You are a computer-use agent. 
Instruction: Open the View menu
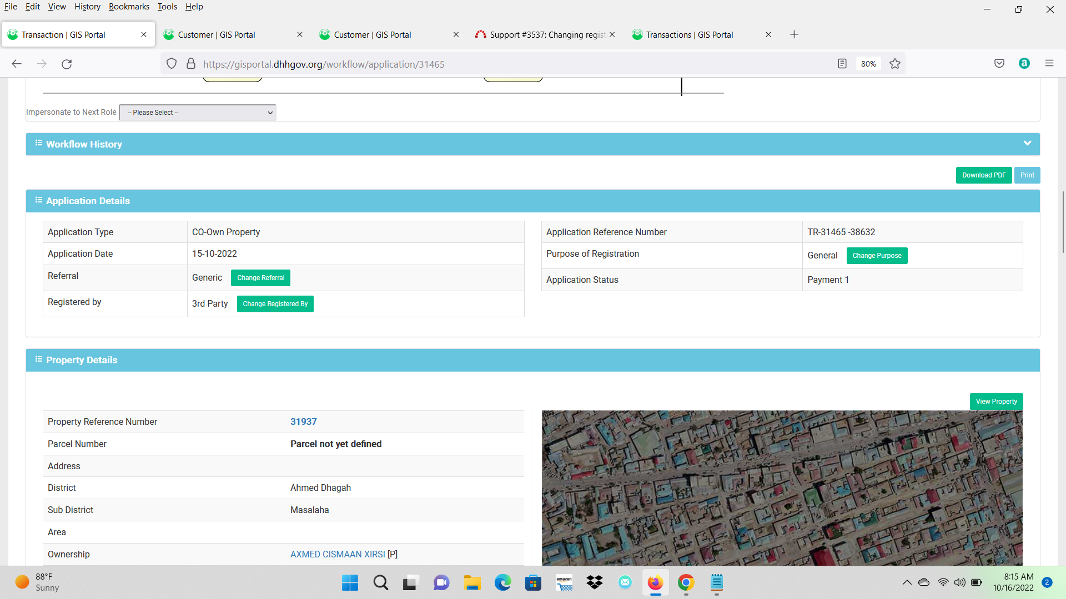[57, 7]
